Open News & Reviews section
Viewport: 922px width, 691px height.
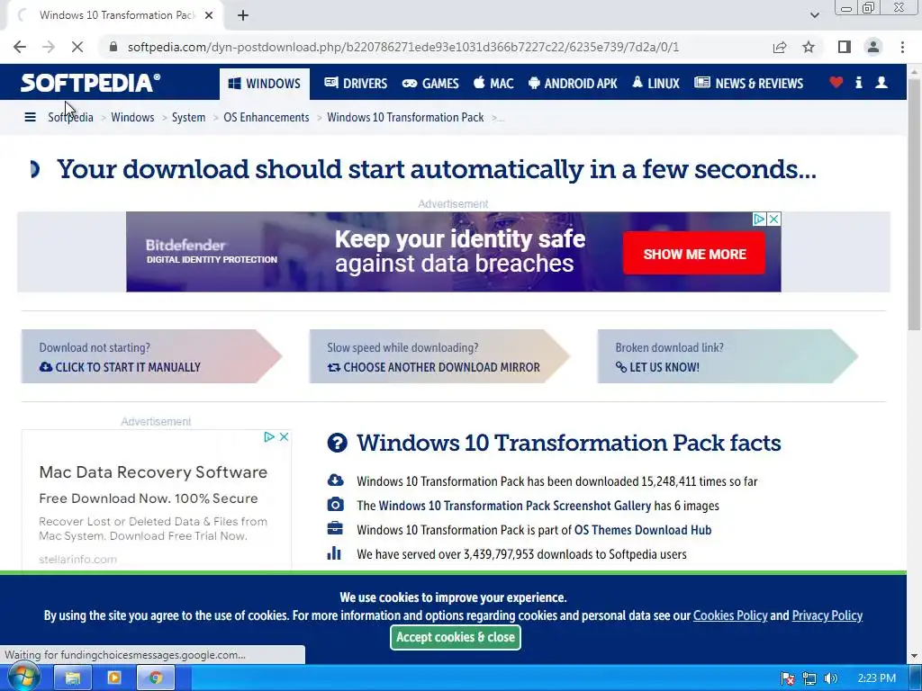coord(748,84)
